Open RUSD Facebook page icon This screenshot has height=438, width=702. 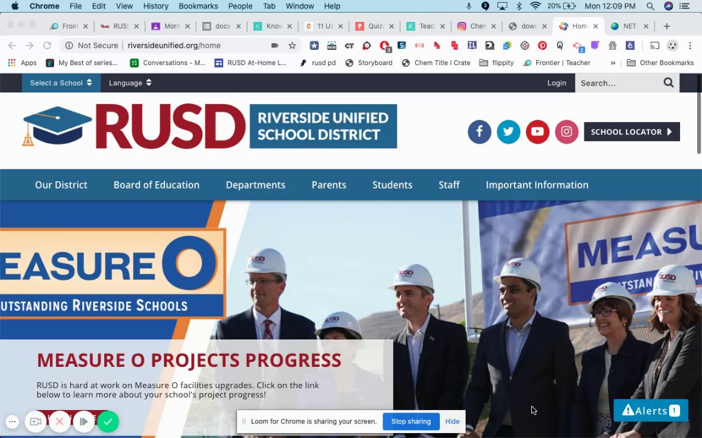click(x=479, y=132)
